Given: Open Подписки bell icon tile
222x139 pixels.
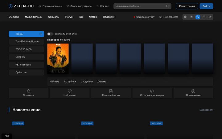Looking at the screenshot, I should click(x=28, y=93).
